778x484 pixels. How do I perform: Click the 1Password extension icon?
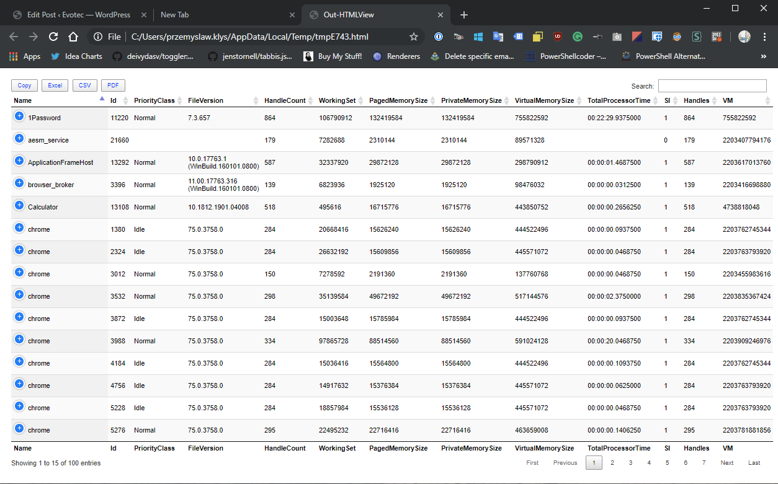tap(439, 37)
